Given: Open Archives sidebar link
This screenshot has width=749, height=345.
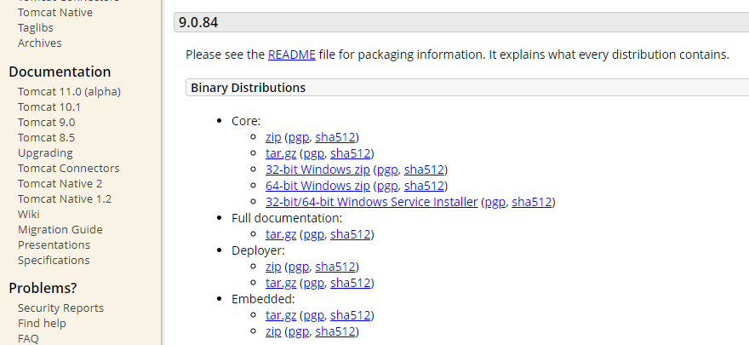Looking at the screenshot, I should click(40, 43).
